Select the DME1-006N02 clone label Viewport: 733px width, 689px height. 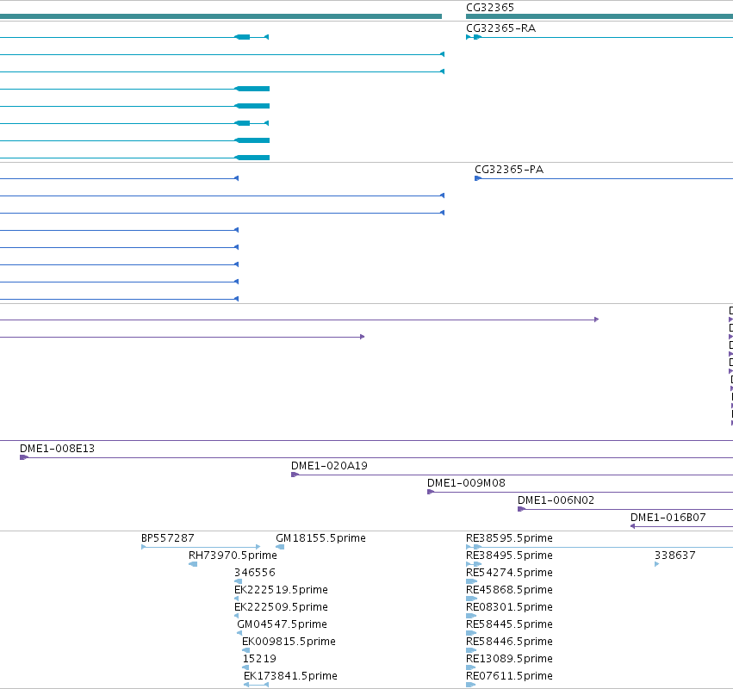[556, 500]
